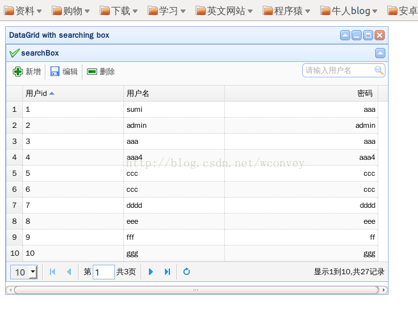Screen dimensions: 418x312
Task: Select username cell ggg
Action: (174, 253)
